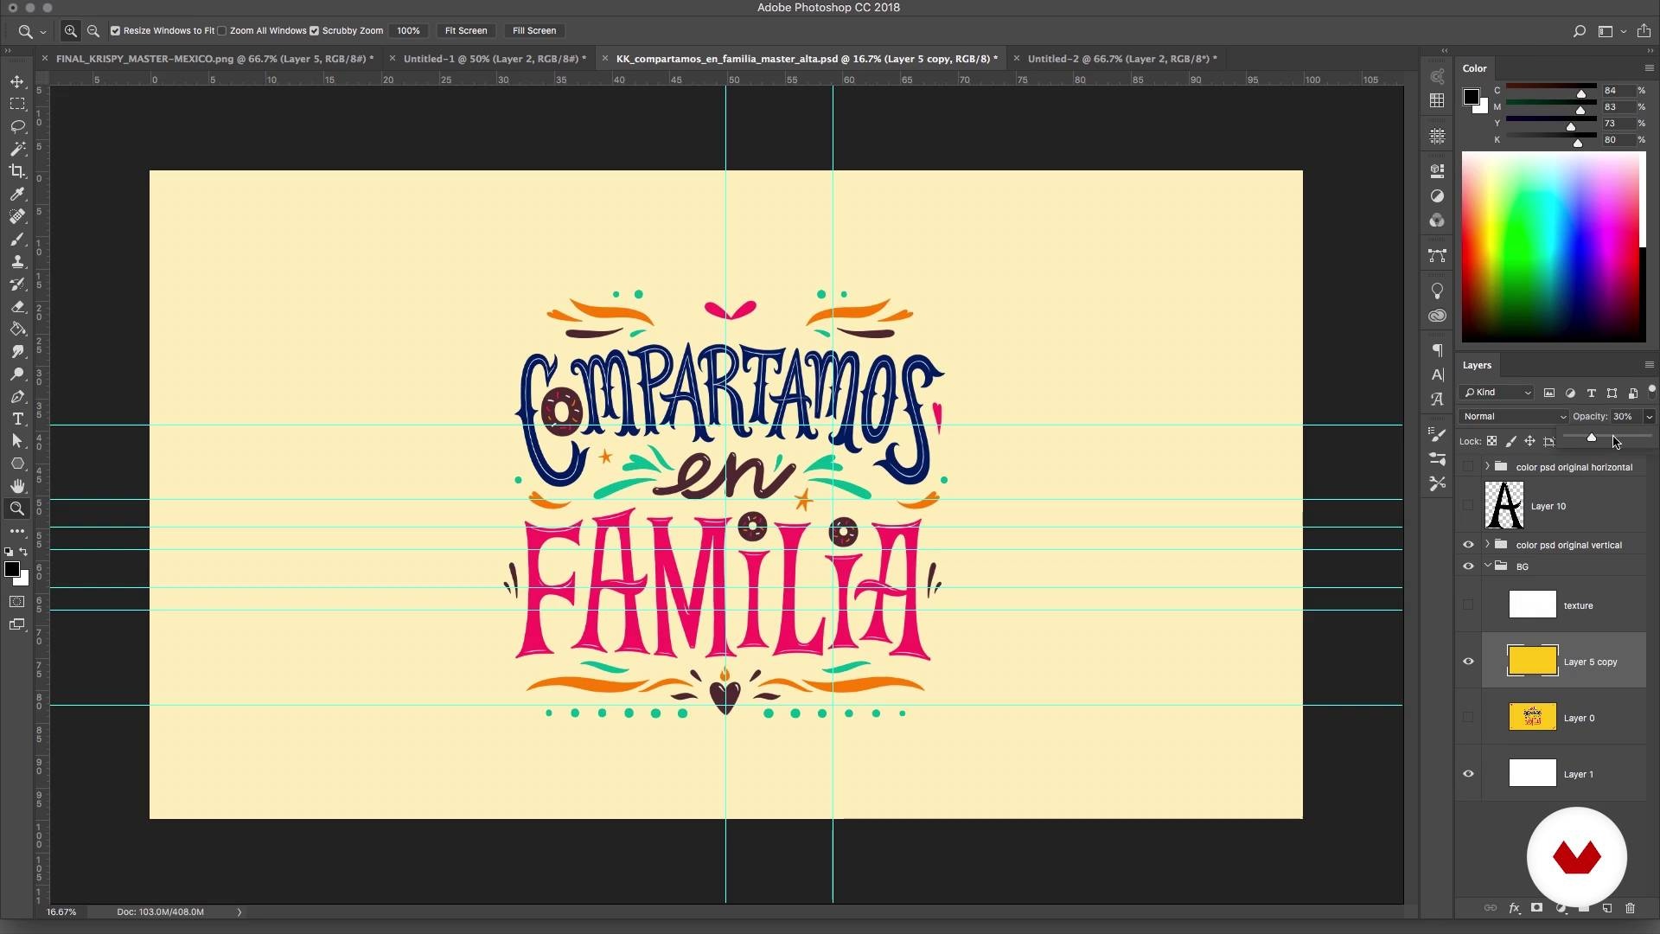1660x934 pixels.
Task: Select the Dodge tool
Action: click(17, 374)
